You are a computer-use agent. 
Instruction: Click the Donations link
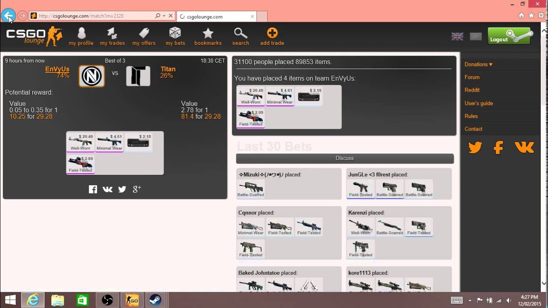pos(478,64)
